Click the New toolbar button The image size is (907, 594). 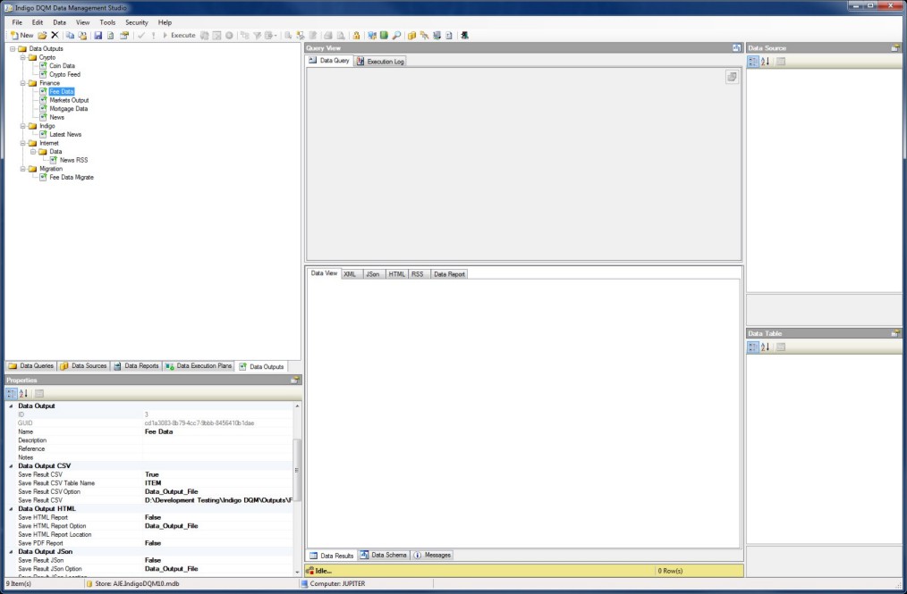point(21,36)
